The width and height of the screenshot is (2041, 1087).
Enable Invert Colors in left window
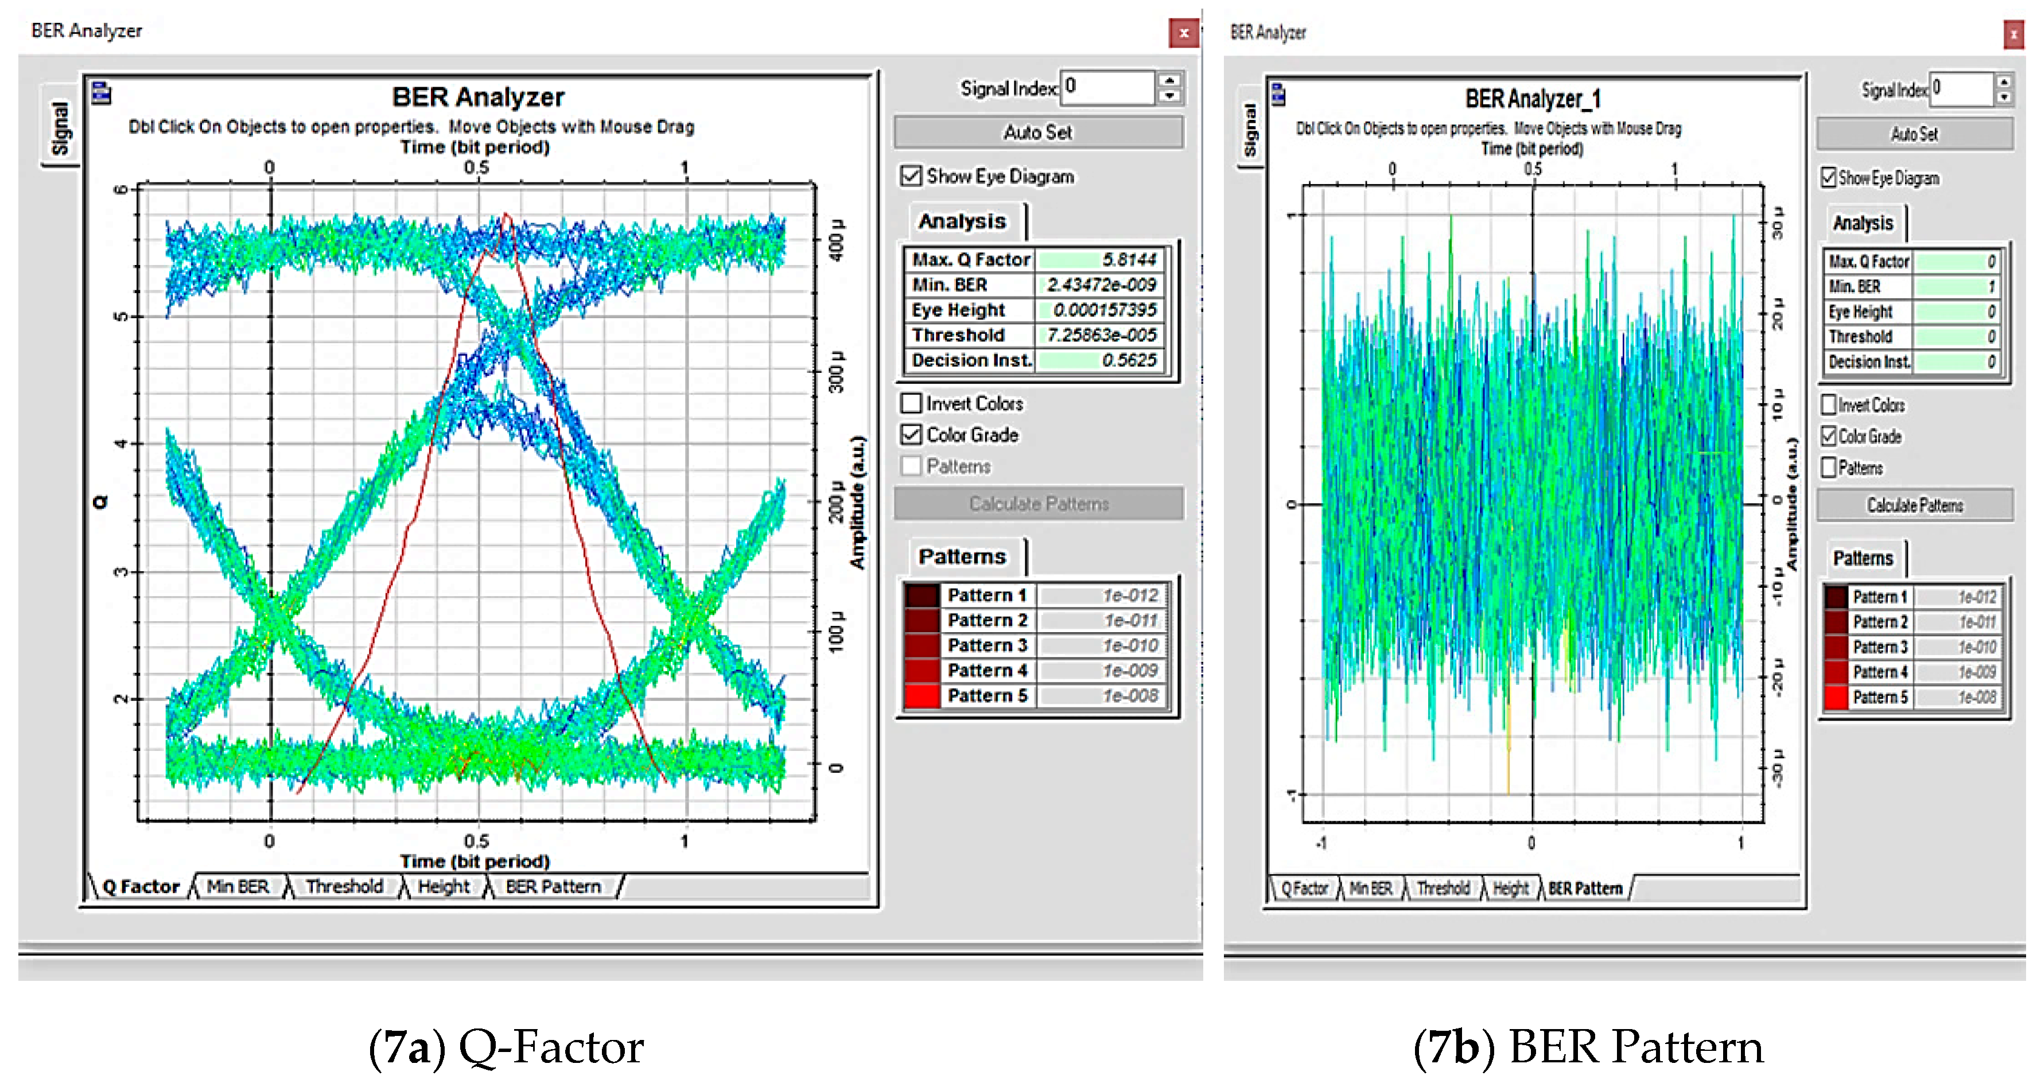pos(911,403)
